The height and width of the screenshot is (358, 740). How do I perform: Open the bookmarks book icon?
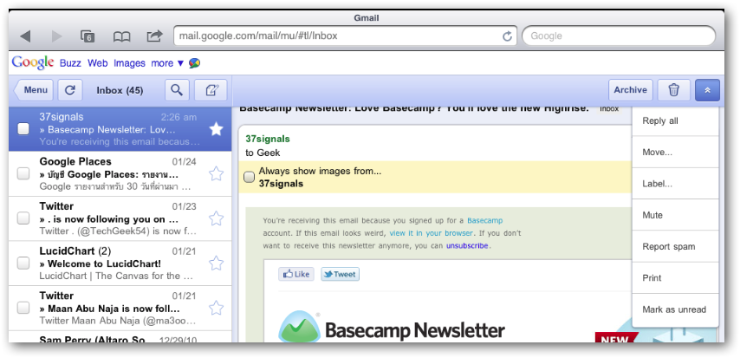(122, 36)
